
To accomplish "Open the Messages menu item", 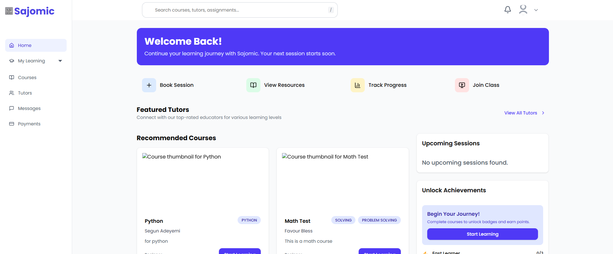I will [x=36, y=108].
